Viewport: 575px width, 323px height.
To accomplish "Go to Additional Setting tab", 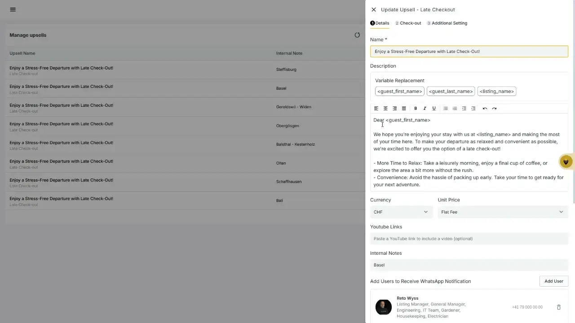I will [x=447, y=23].
